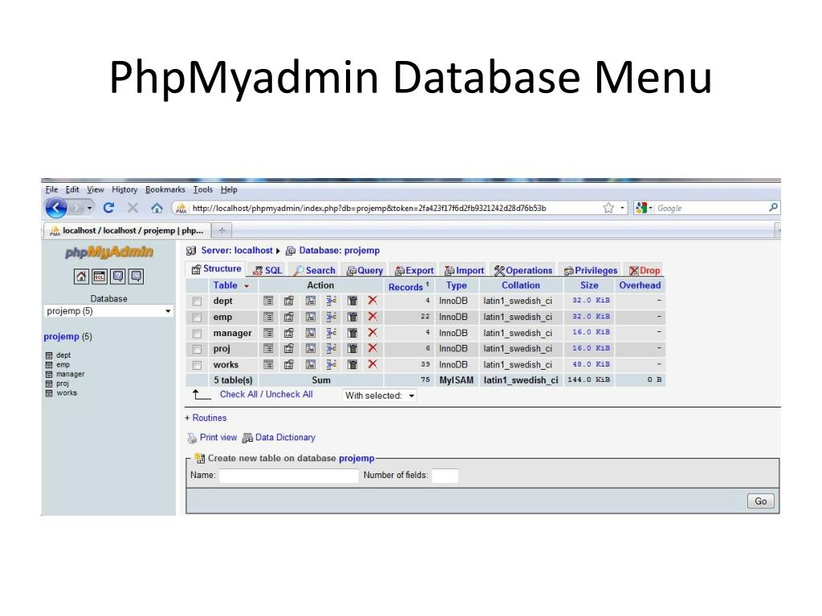The height and width of the screenshot is (616, 822).
Task: Drop the dept table with red X
Action: coord(372,300)
